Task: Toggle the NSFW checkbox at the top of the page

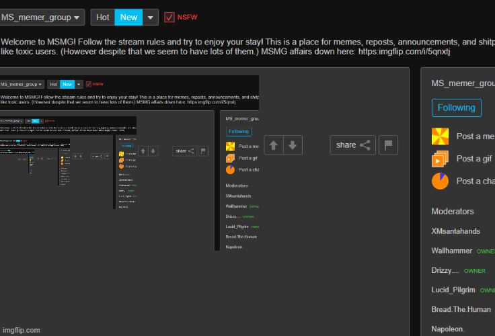Action: [169, 17]
